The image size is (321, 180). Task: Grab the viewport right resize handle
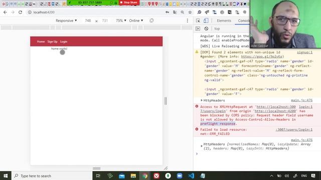(x=166, y=101)
